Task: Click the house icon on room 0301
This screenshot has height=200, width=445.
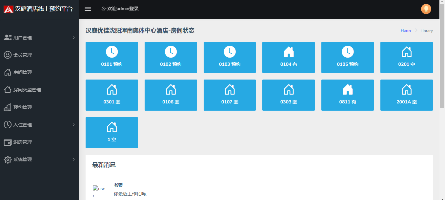Action: pos(112,89)
